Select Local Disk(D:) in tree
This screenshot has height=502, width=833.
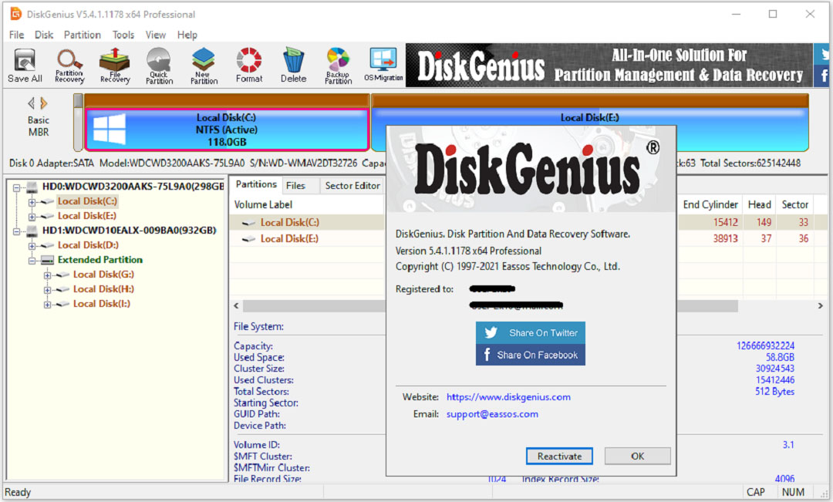88,245
